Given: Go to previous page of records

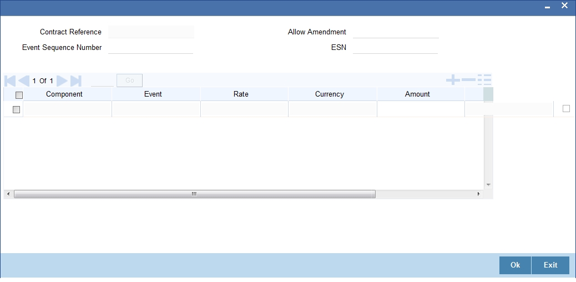Looking at the screenshot, I should point(24,81).
